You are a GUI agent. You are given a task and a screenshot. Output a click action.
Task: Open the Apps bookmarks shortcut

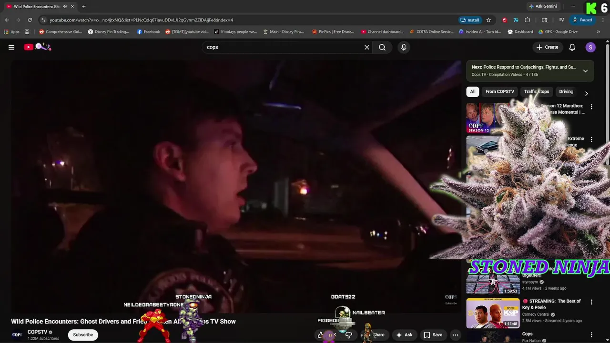11,32
